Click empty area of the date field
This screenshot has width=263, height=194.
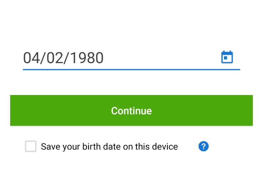pyautogui.click(x=161, y=58)
